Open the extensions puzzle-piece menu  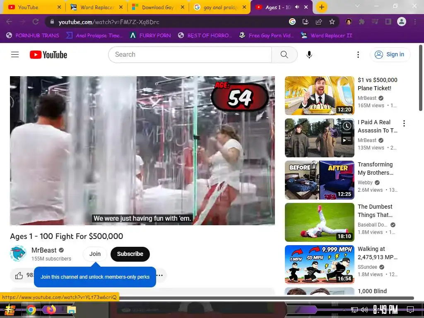pyautogui.click(x=362, y=22)
